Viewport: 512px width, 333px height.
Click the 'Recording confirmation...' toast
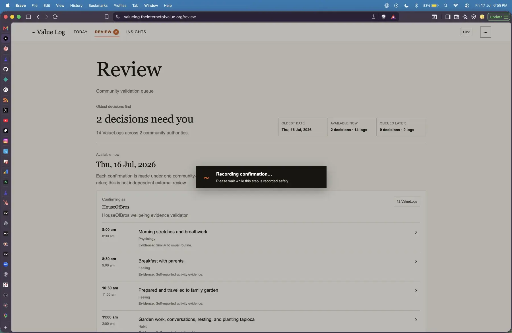click(x=261, y=177)
